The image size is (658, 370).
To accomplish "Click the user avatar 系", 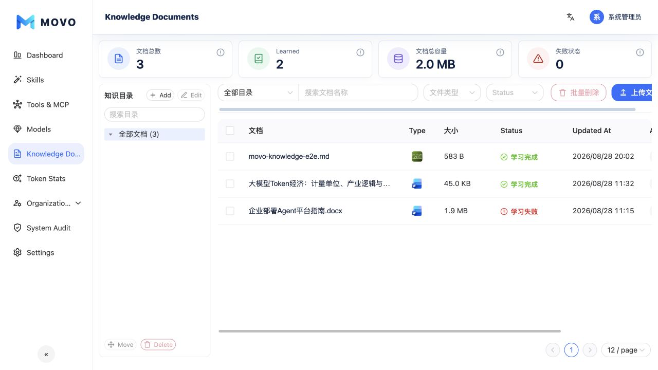I will tap(596, 17).
